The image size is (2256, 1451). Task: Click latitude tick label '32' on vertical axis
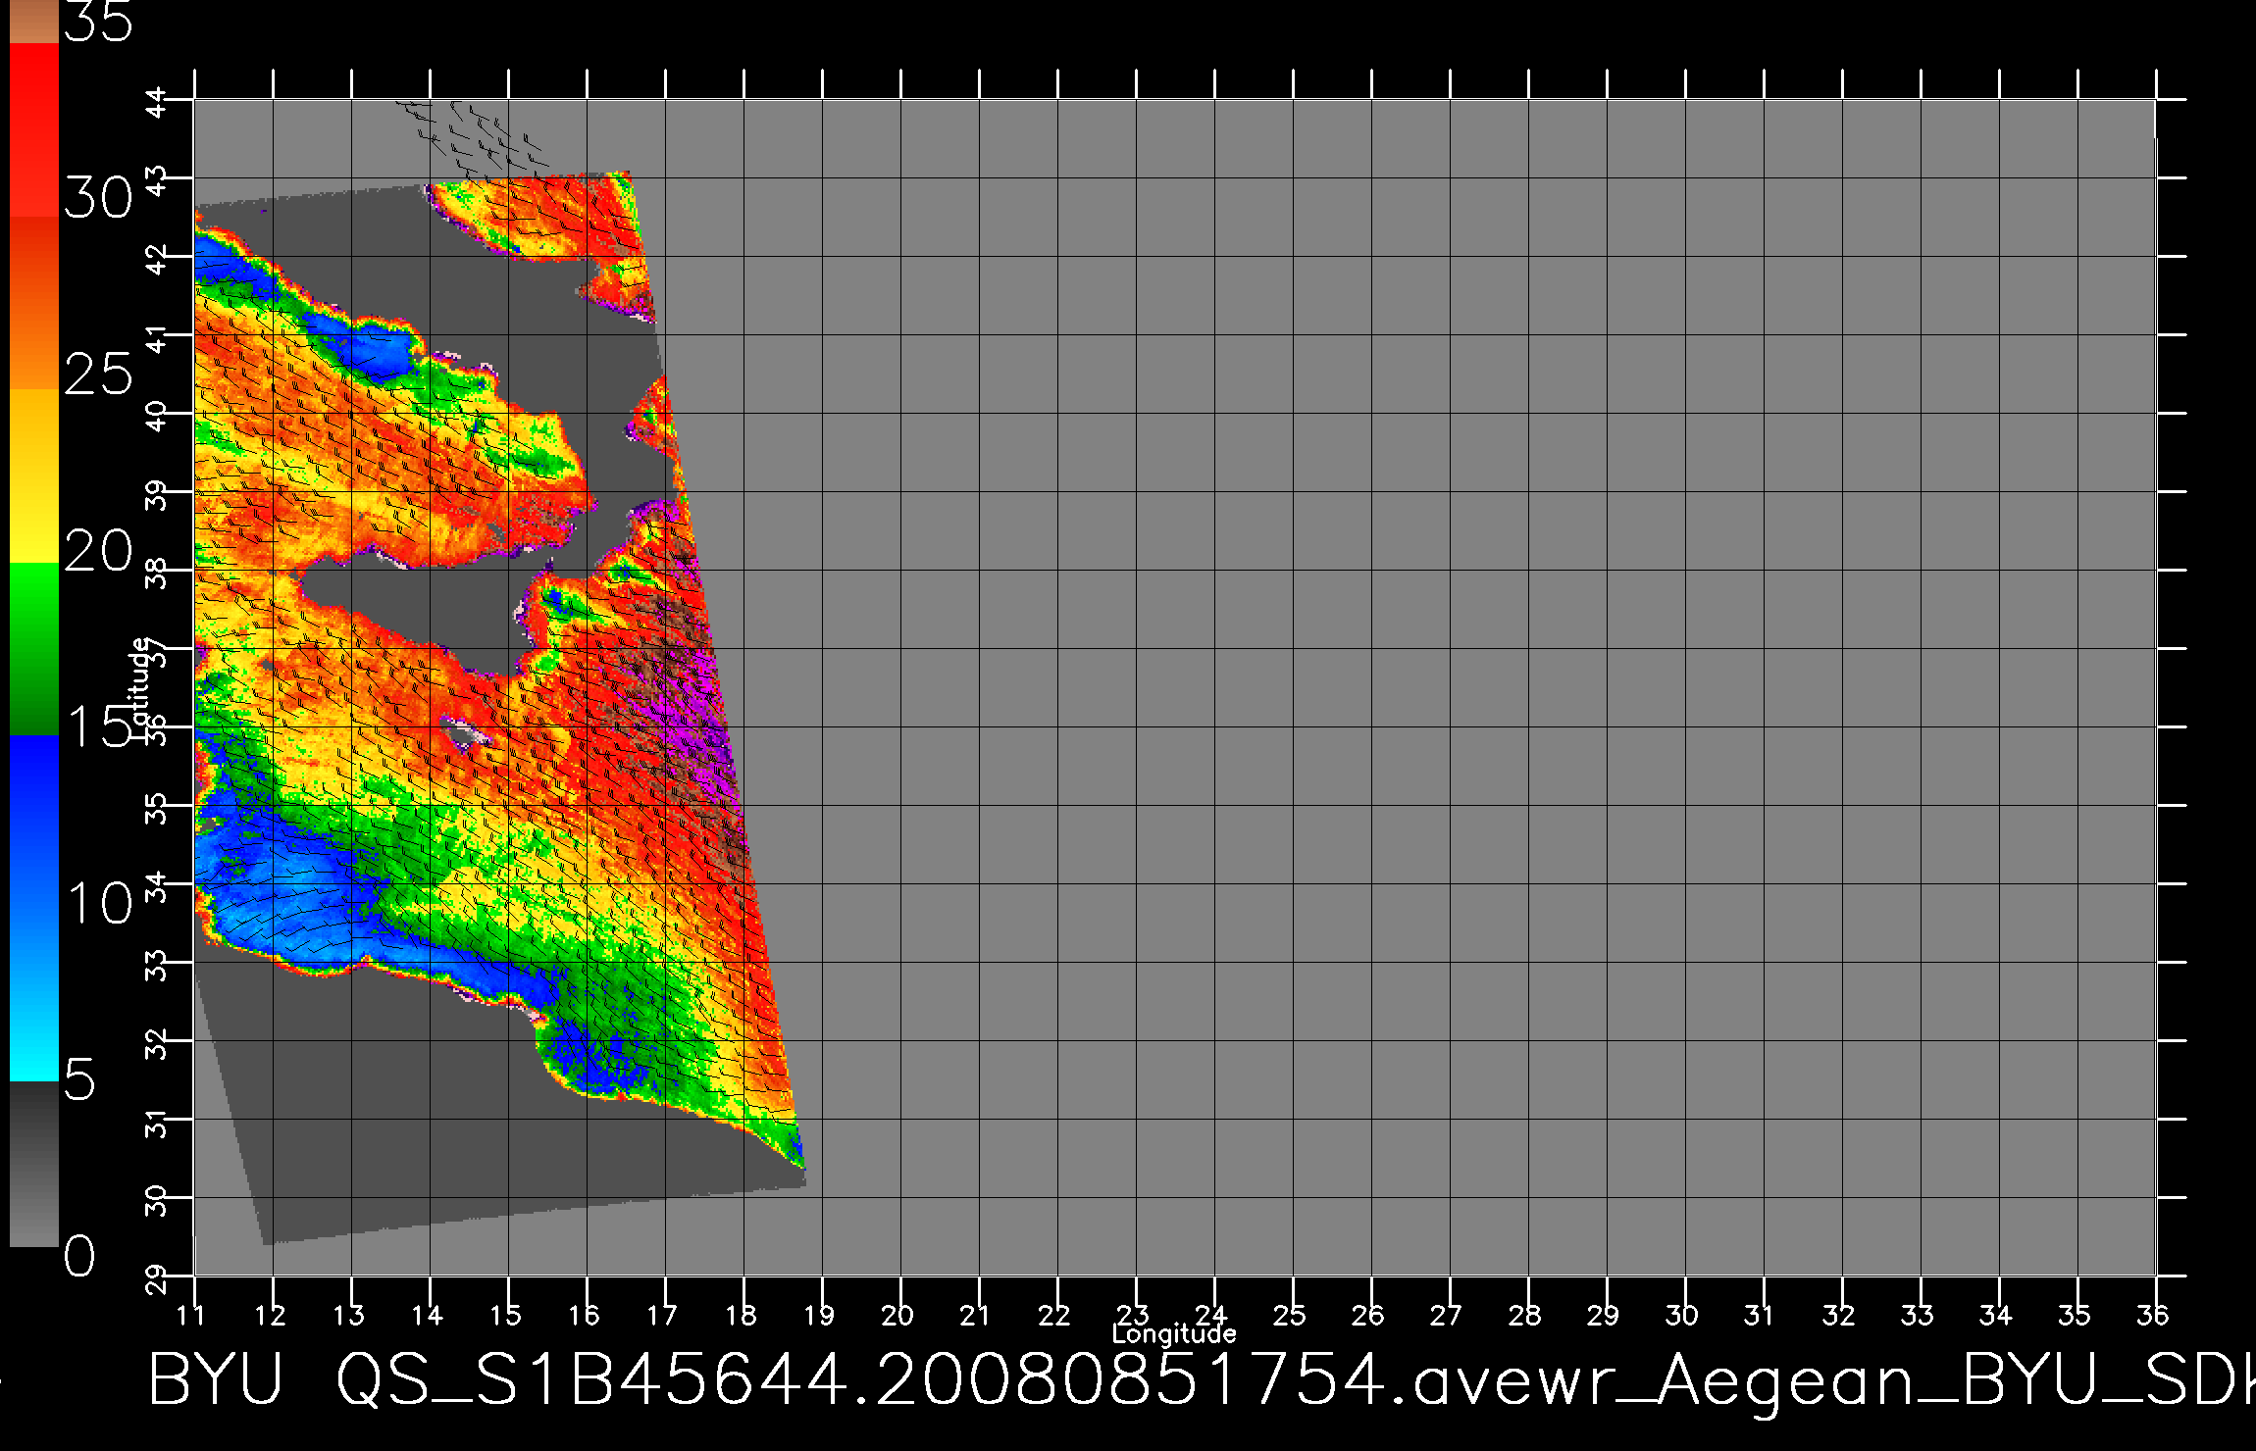(157, 1042)
